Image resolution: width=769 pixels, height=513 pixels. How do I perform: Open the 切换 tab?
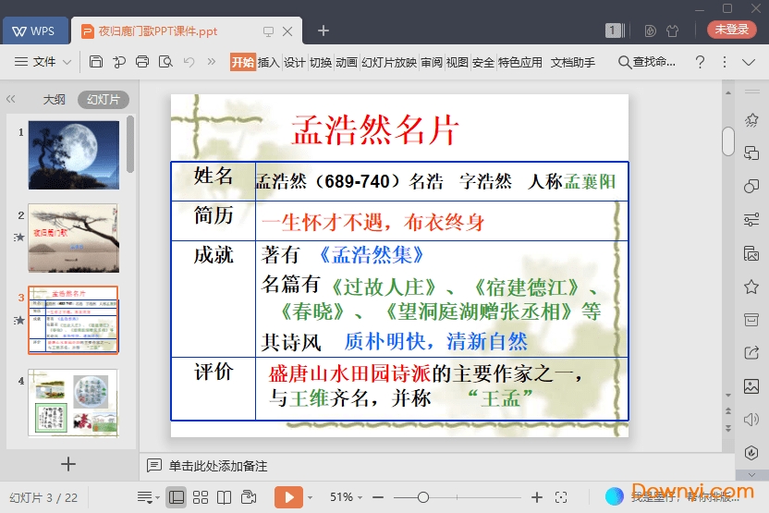[321, 62]
